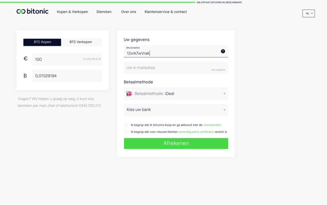Expand the Betaalmethode iDeal dropdown
The width and height of the screenshot is (327, 205).
click(176, 94)
